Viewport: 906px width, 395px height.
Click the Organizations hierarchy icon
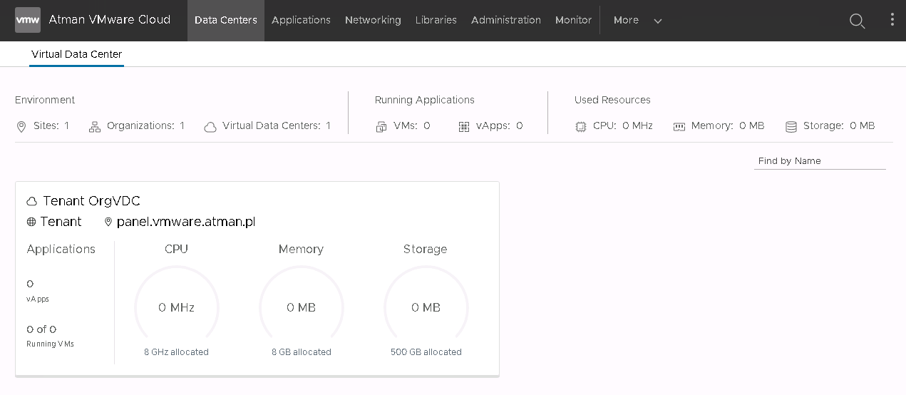(x=95, y=127)
